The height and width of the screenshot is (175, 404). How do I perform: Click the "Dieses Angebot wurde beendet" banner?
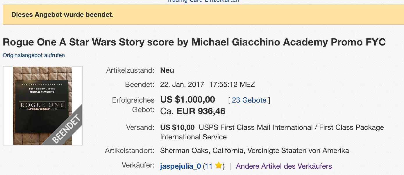pyautogui.click(x=62, y=14)
